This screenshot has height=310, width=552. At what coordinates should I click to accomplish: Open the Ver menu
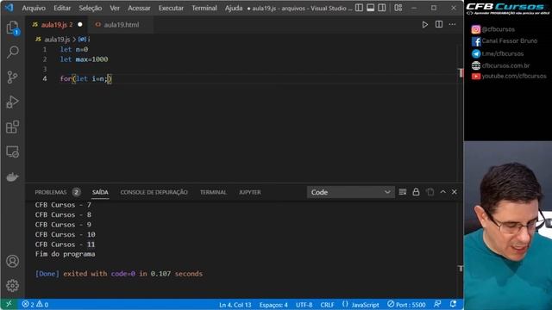[x=115, y=8]
